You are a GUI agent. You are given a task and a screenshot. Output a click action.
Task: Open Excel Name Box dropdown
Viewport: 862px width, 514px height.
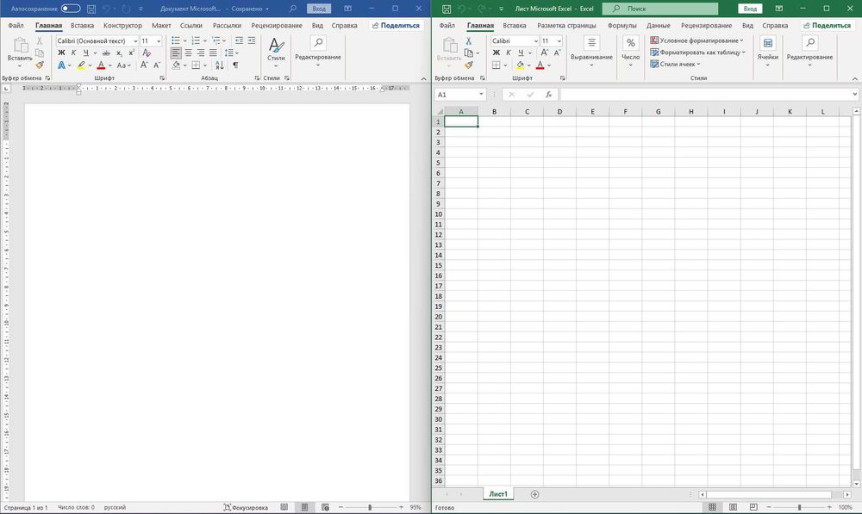tap(481, 95)
